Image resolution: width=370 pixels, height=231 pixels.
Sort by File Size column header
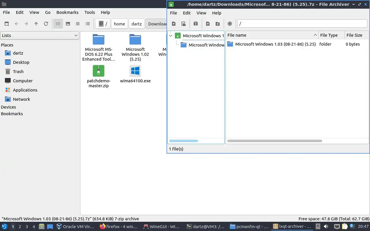[357, 35]
